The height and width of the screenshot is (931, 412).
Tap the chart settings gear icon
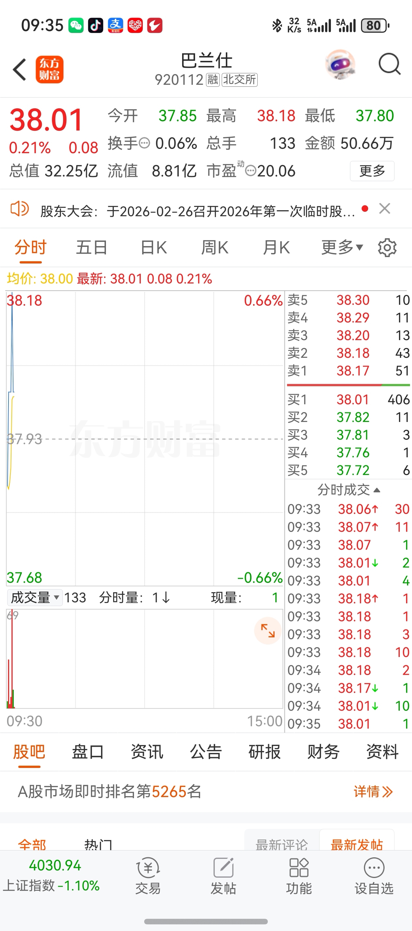click(387, 247)
